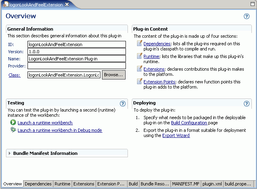The image size is (257, 189).
Task: Switch to the Dependencies tab at bottom
Action: [x=38, y=184]
